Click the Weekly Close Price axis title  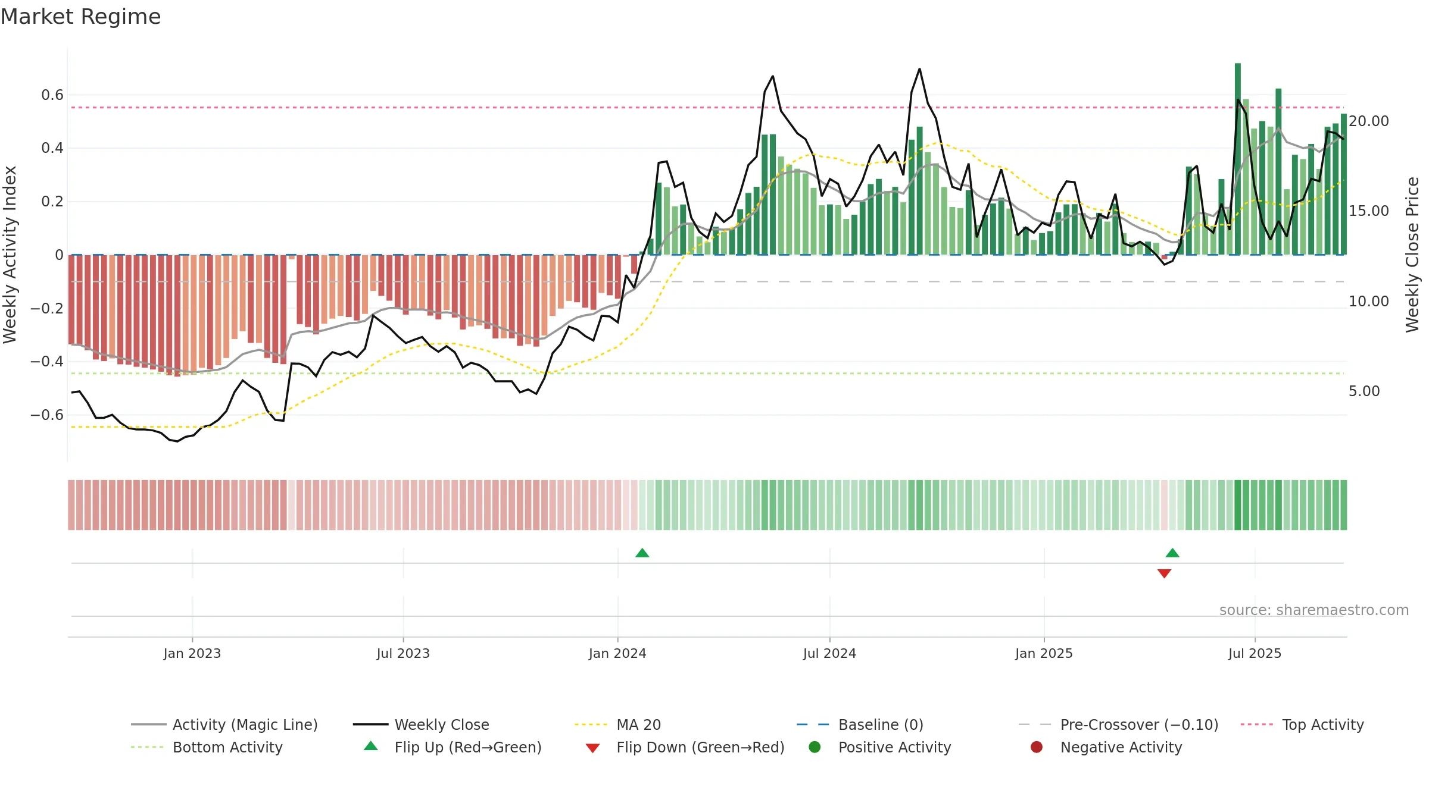[1412, 255]
